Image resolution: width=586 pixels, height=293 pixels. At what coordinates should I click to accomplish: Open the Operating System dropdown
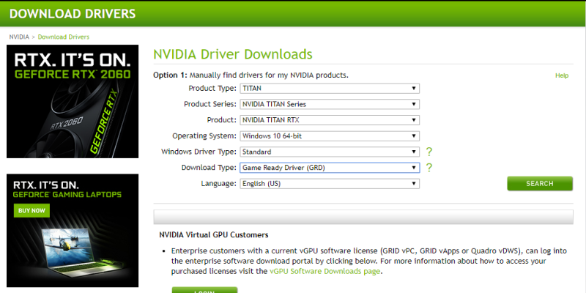(x=330, y=136)
